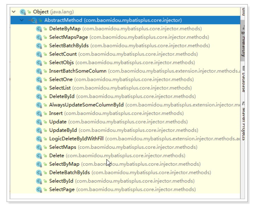Click the Insert class icon
Image resolution: width=266 pixels, height=205 pixels.
[x=39, y=114]
